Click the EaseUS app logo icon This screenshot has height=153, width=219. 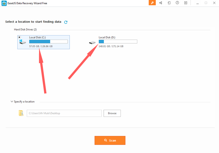tap(4, 3)
